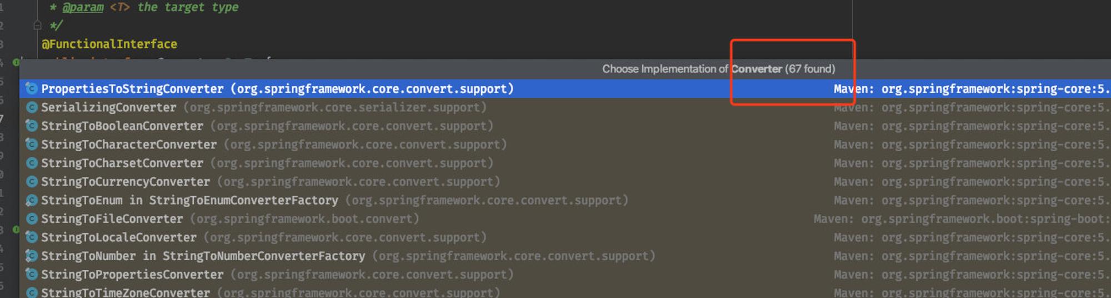Viewport: 1111px width, 298px height.
Task: Click the @FunctionalInterface annotation
Action: pyautogui.click(x=109, y=44)
